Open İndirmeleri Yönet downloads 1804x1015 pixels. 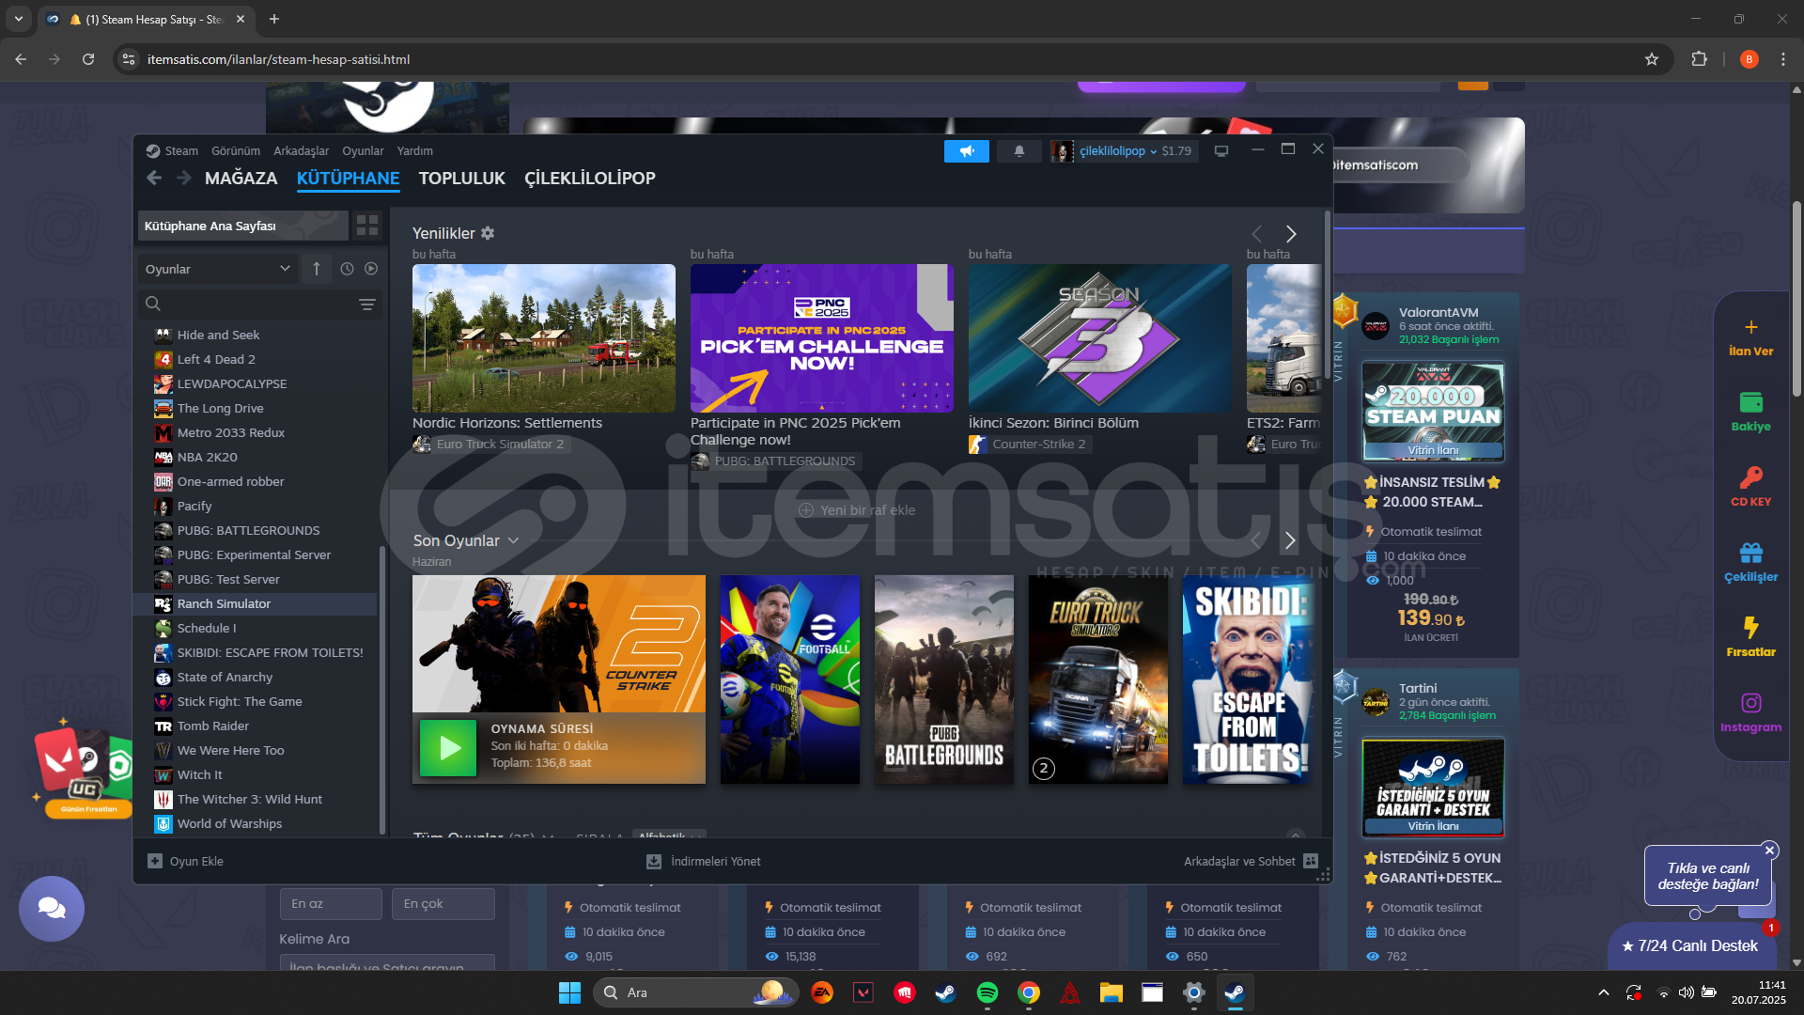[704, 861]
